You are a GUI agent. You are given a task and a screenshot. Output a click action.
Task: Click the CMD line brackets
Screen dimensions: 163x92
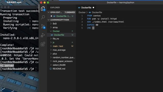pos(93,28)
